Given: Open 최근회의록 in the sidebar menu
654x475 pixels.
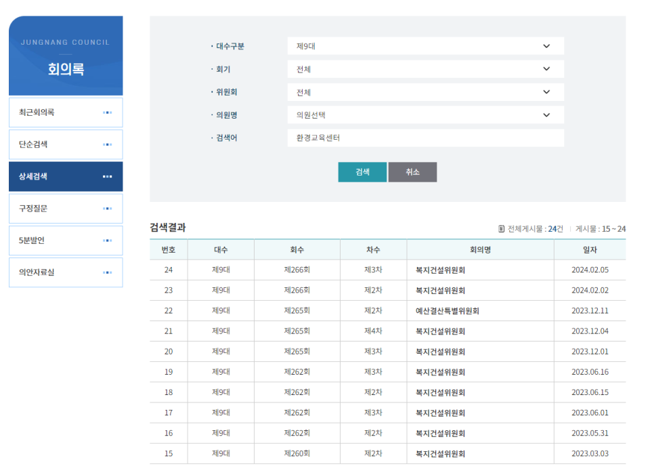Looking at the screenshot, I should (66, 112).
